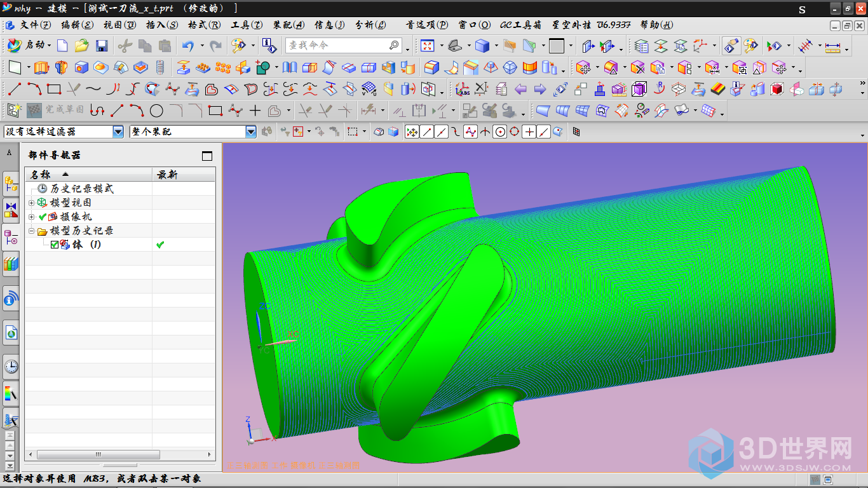The width and height of the screenshot is (868, 488).
Task: Select the Extrude tool icon
Action: 41,67
